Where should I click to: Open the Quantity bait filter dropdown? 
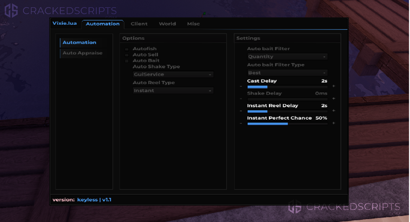tap(287, 57)
